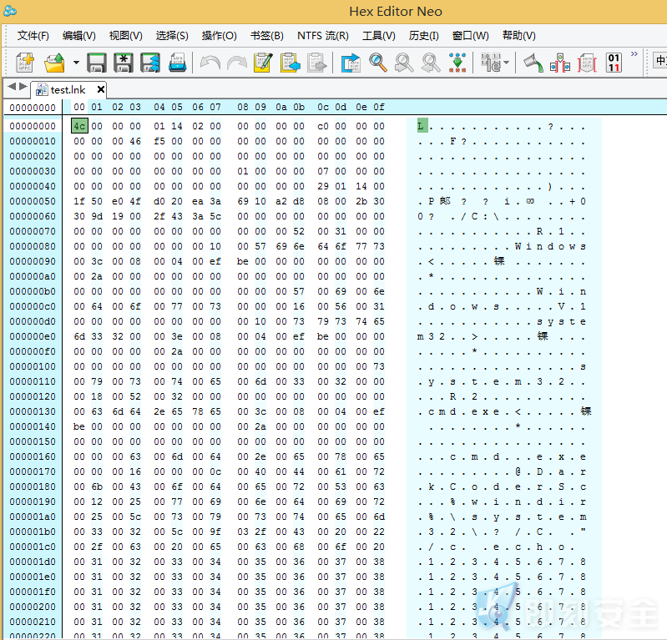Open the 选择(S) menu
This screenshot has height=640, width=667.
point(172,36)
